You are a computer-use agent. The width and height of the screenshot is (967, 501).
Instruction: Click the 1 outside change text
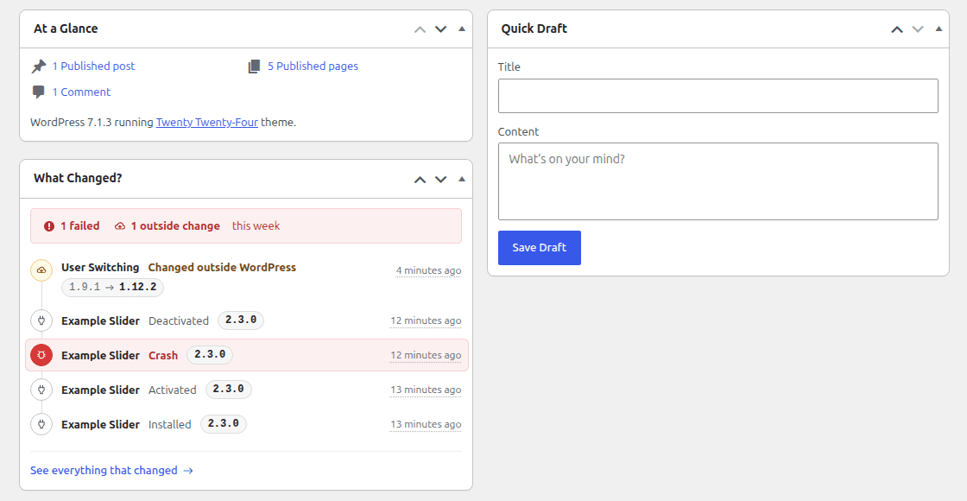click(x=175, y=225)
